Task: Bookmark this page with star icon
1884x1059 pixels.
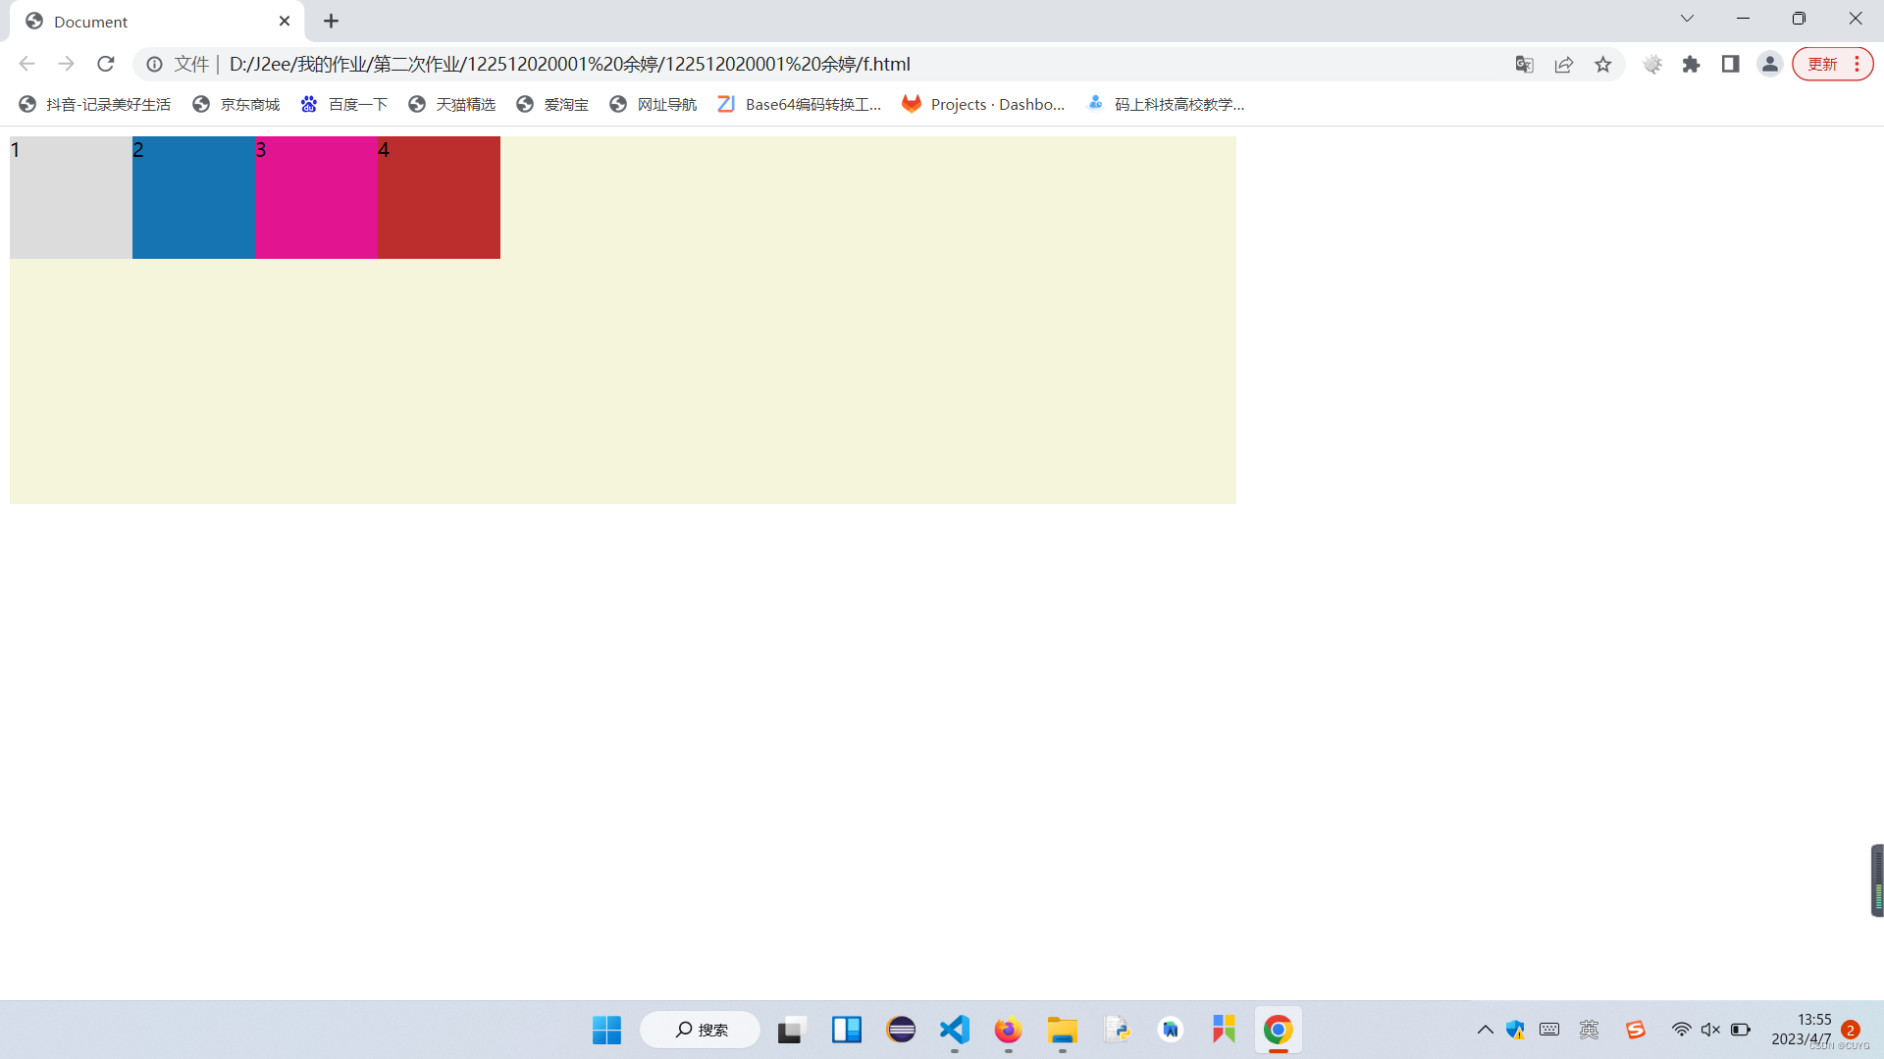Action: (x=1602, y=65)
